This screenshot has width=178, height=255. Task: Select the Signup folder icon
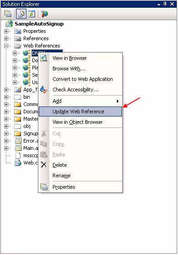17,134
